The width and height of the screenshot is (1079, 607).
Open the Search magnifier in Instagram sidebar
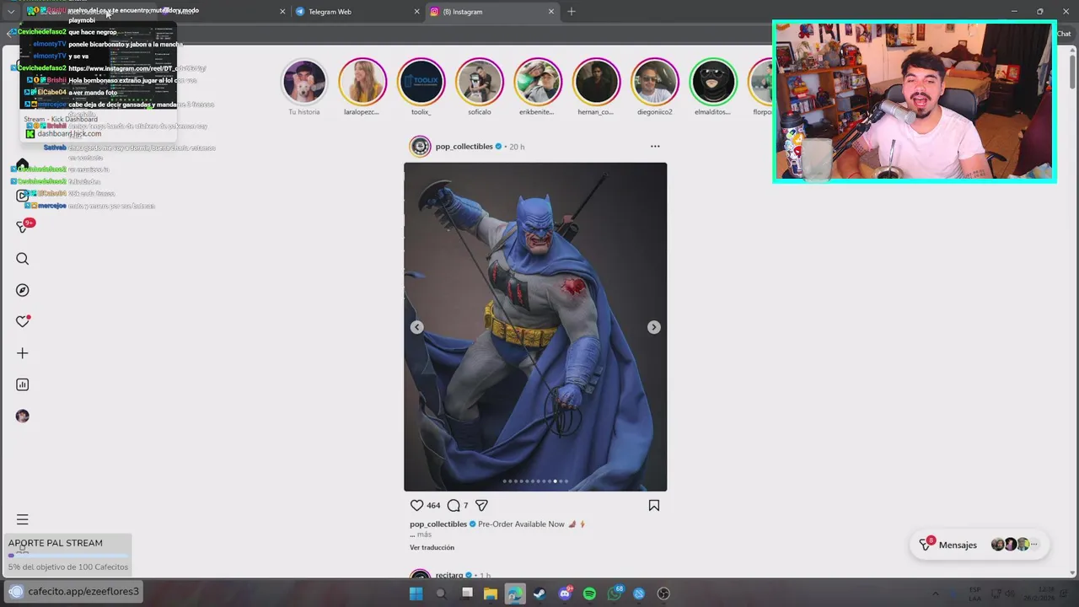tap(23, 259)
